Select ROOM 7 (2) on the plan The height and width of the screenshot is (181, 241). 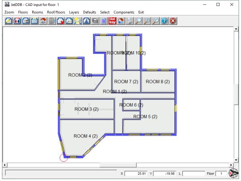point(126,81)
